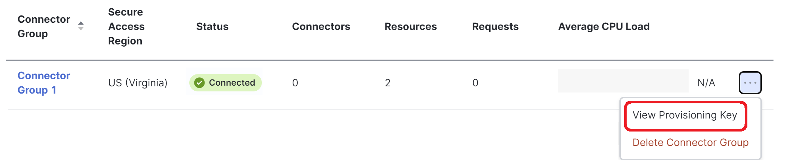Click the Connectors column header
This screenshot has width=788, height=168.
[321, 26]
